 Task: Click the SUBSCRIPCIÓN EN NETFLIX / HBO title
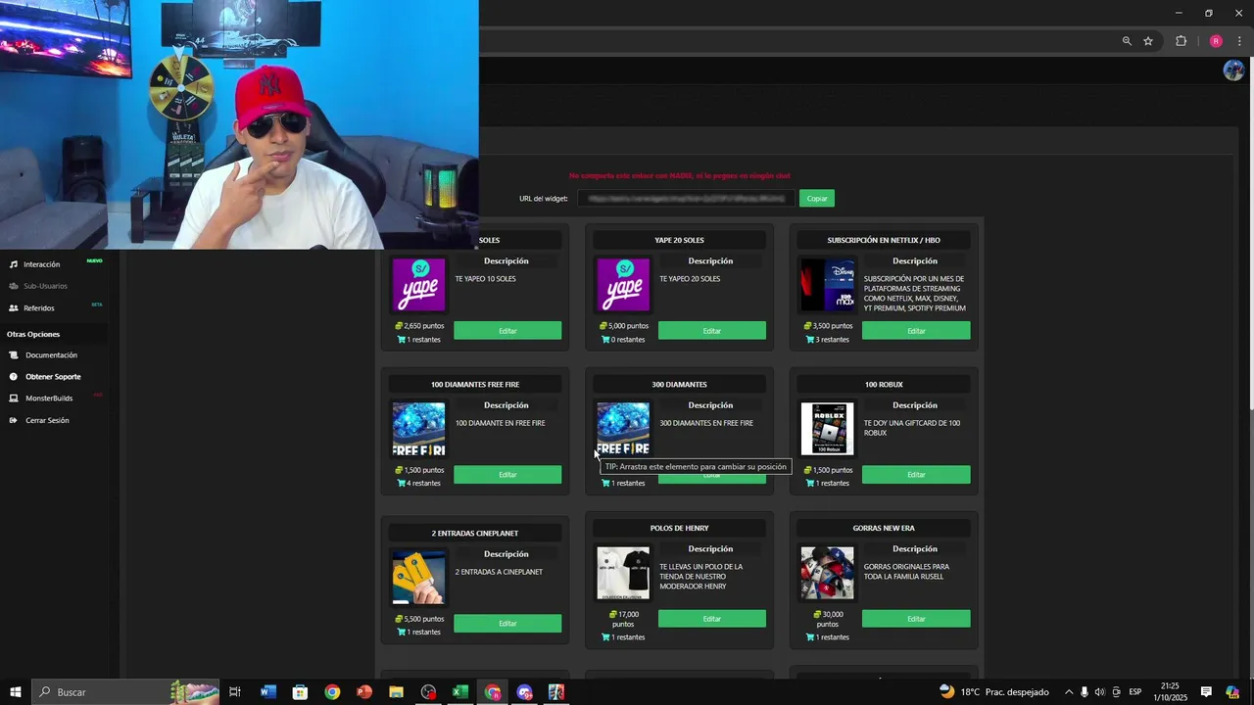[x=884, y=240]
